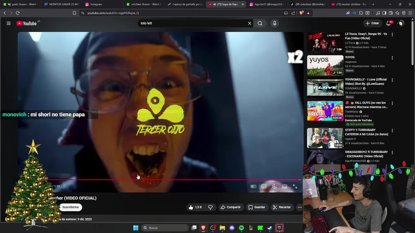Open the I LOVE video thumbnail

coord(325,87)
